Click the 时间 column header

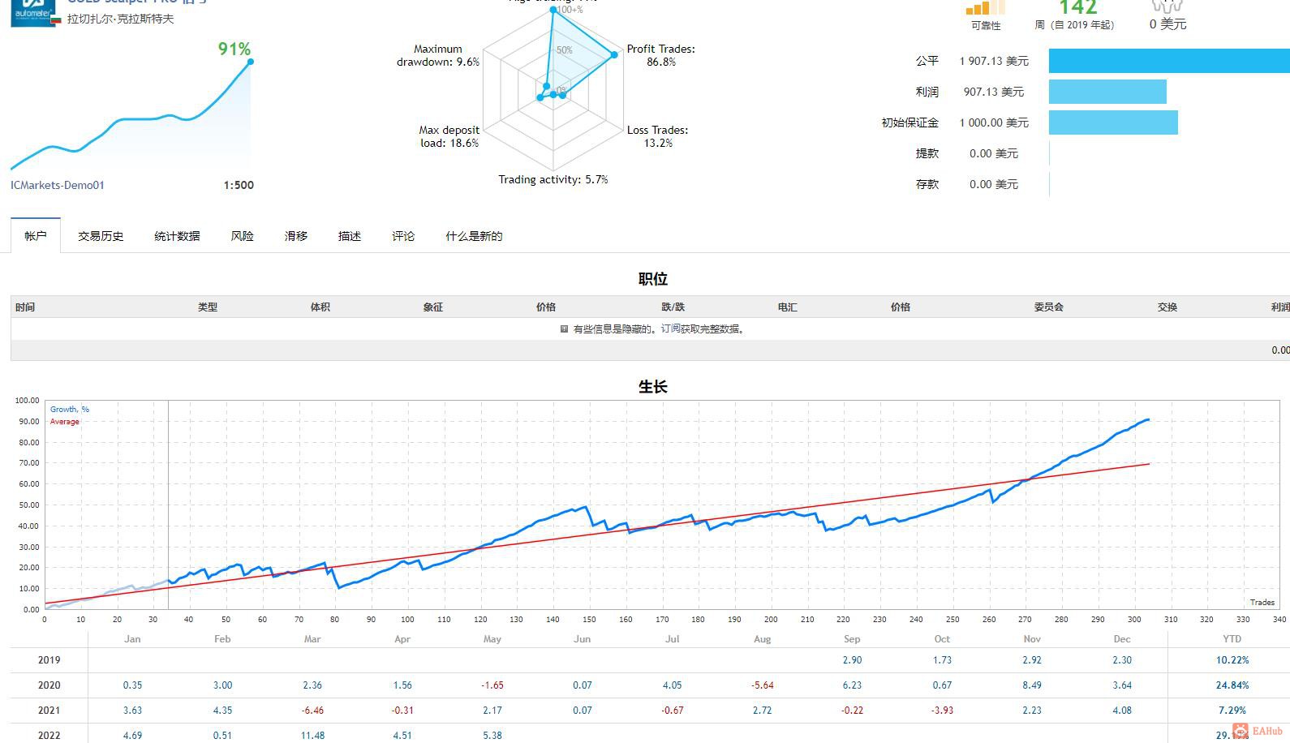(x=25, y=307)
